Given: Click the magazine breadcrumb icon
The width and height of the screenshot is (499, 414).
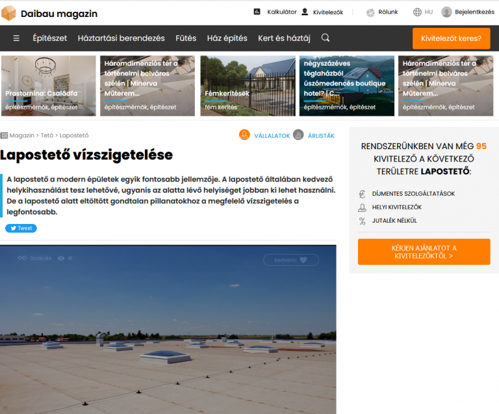Looking at the screenshot, I should [x=4, y=135].
